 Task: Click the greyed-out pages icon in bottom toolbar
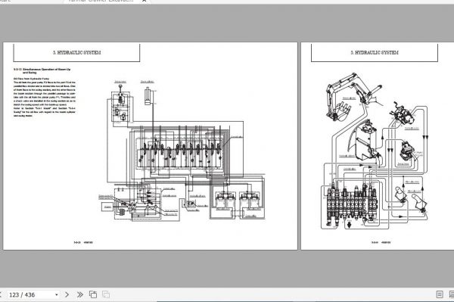(106, 294)
